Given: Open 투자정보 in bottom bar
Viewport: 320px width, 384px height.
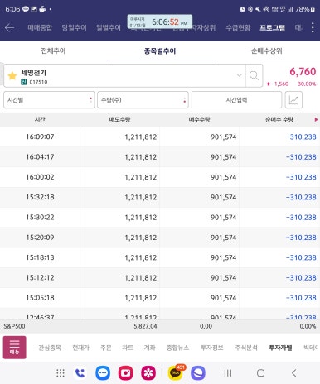Looking at the screenshot, I should click(x=212, y=348).
